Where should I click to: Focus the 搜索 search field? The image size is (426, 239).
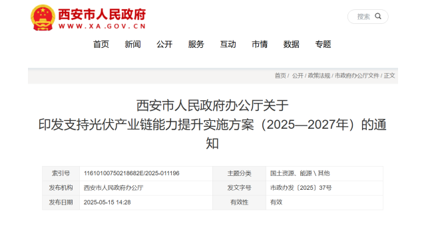(x=368, y=17)
